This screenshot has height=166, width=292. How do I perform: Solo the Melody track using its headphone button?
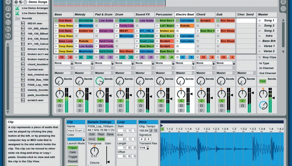click(x=80, y=106)
